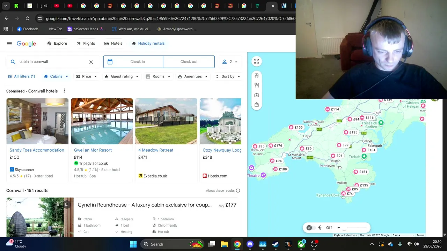Viewport: 447px width, 251px height.
Task: Open the Facebook bookmark
Action: click(27, 29)
